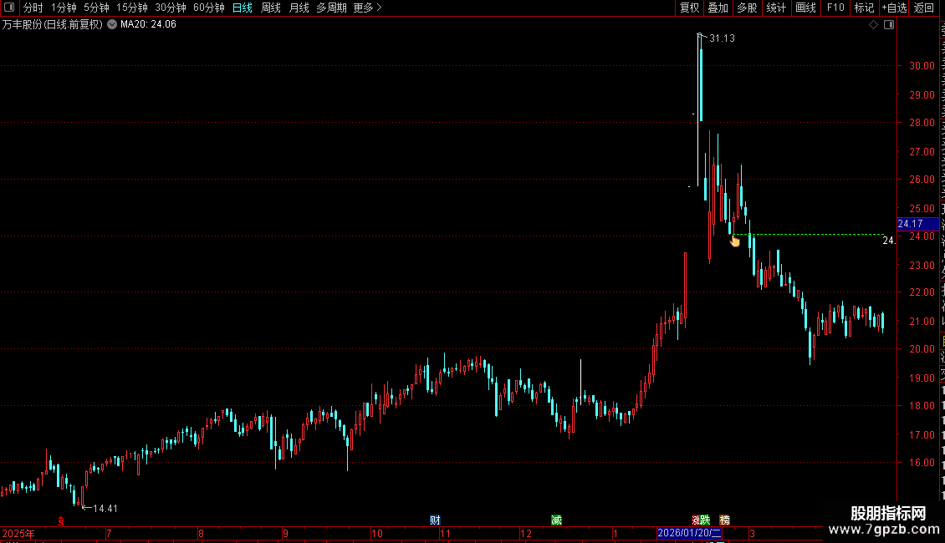This screenshot has height=543, width=945.
Task: Select the 周线 weekly chart tab
Action: click(x=271, y=8)
